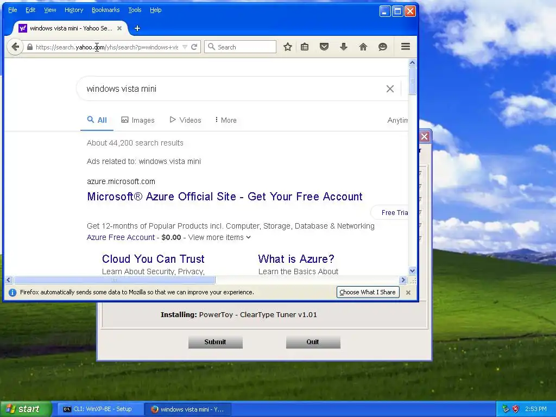
Task: Go to Firefox Home page icon
Action: pyautogui.click(x=363, y=47)
